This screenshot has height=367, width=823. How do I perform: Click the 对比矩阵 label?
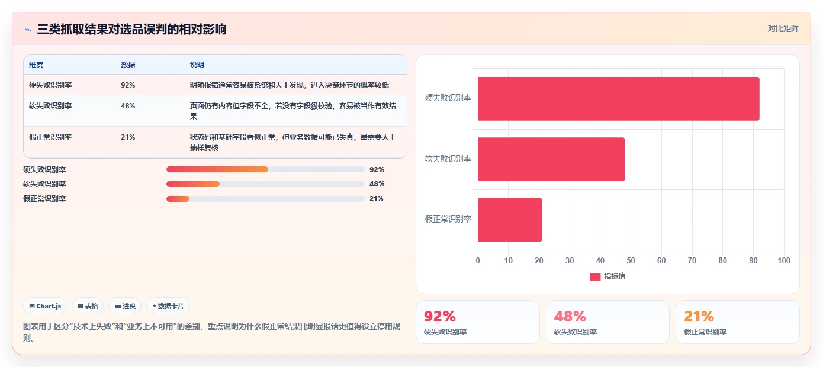pos(783,28)
